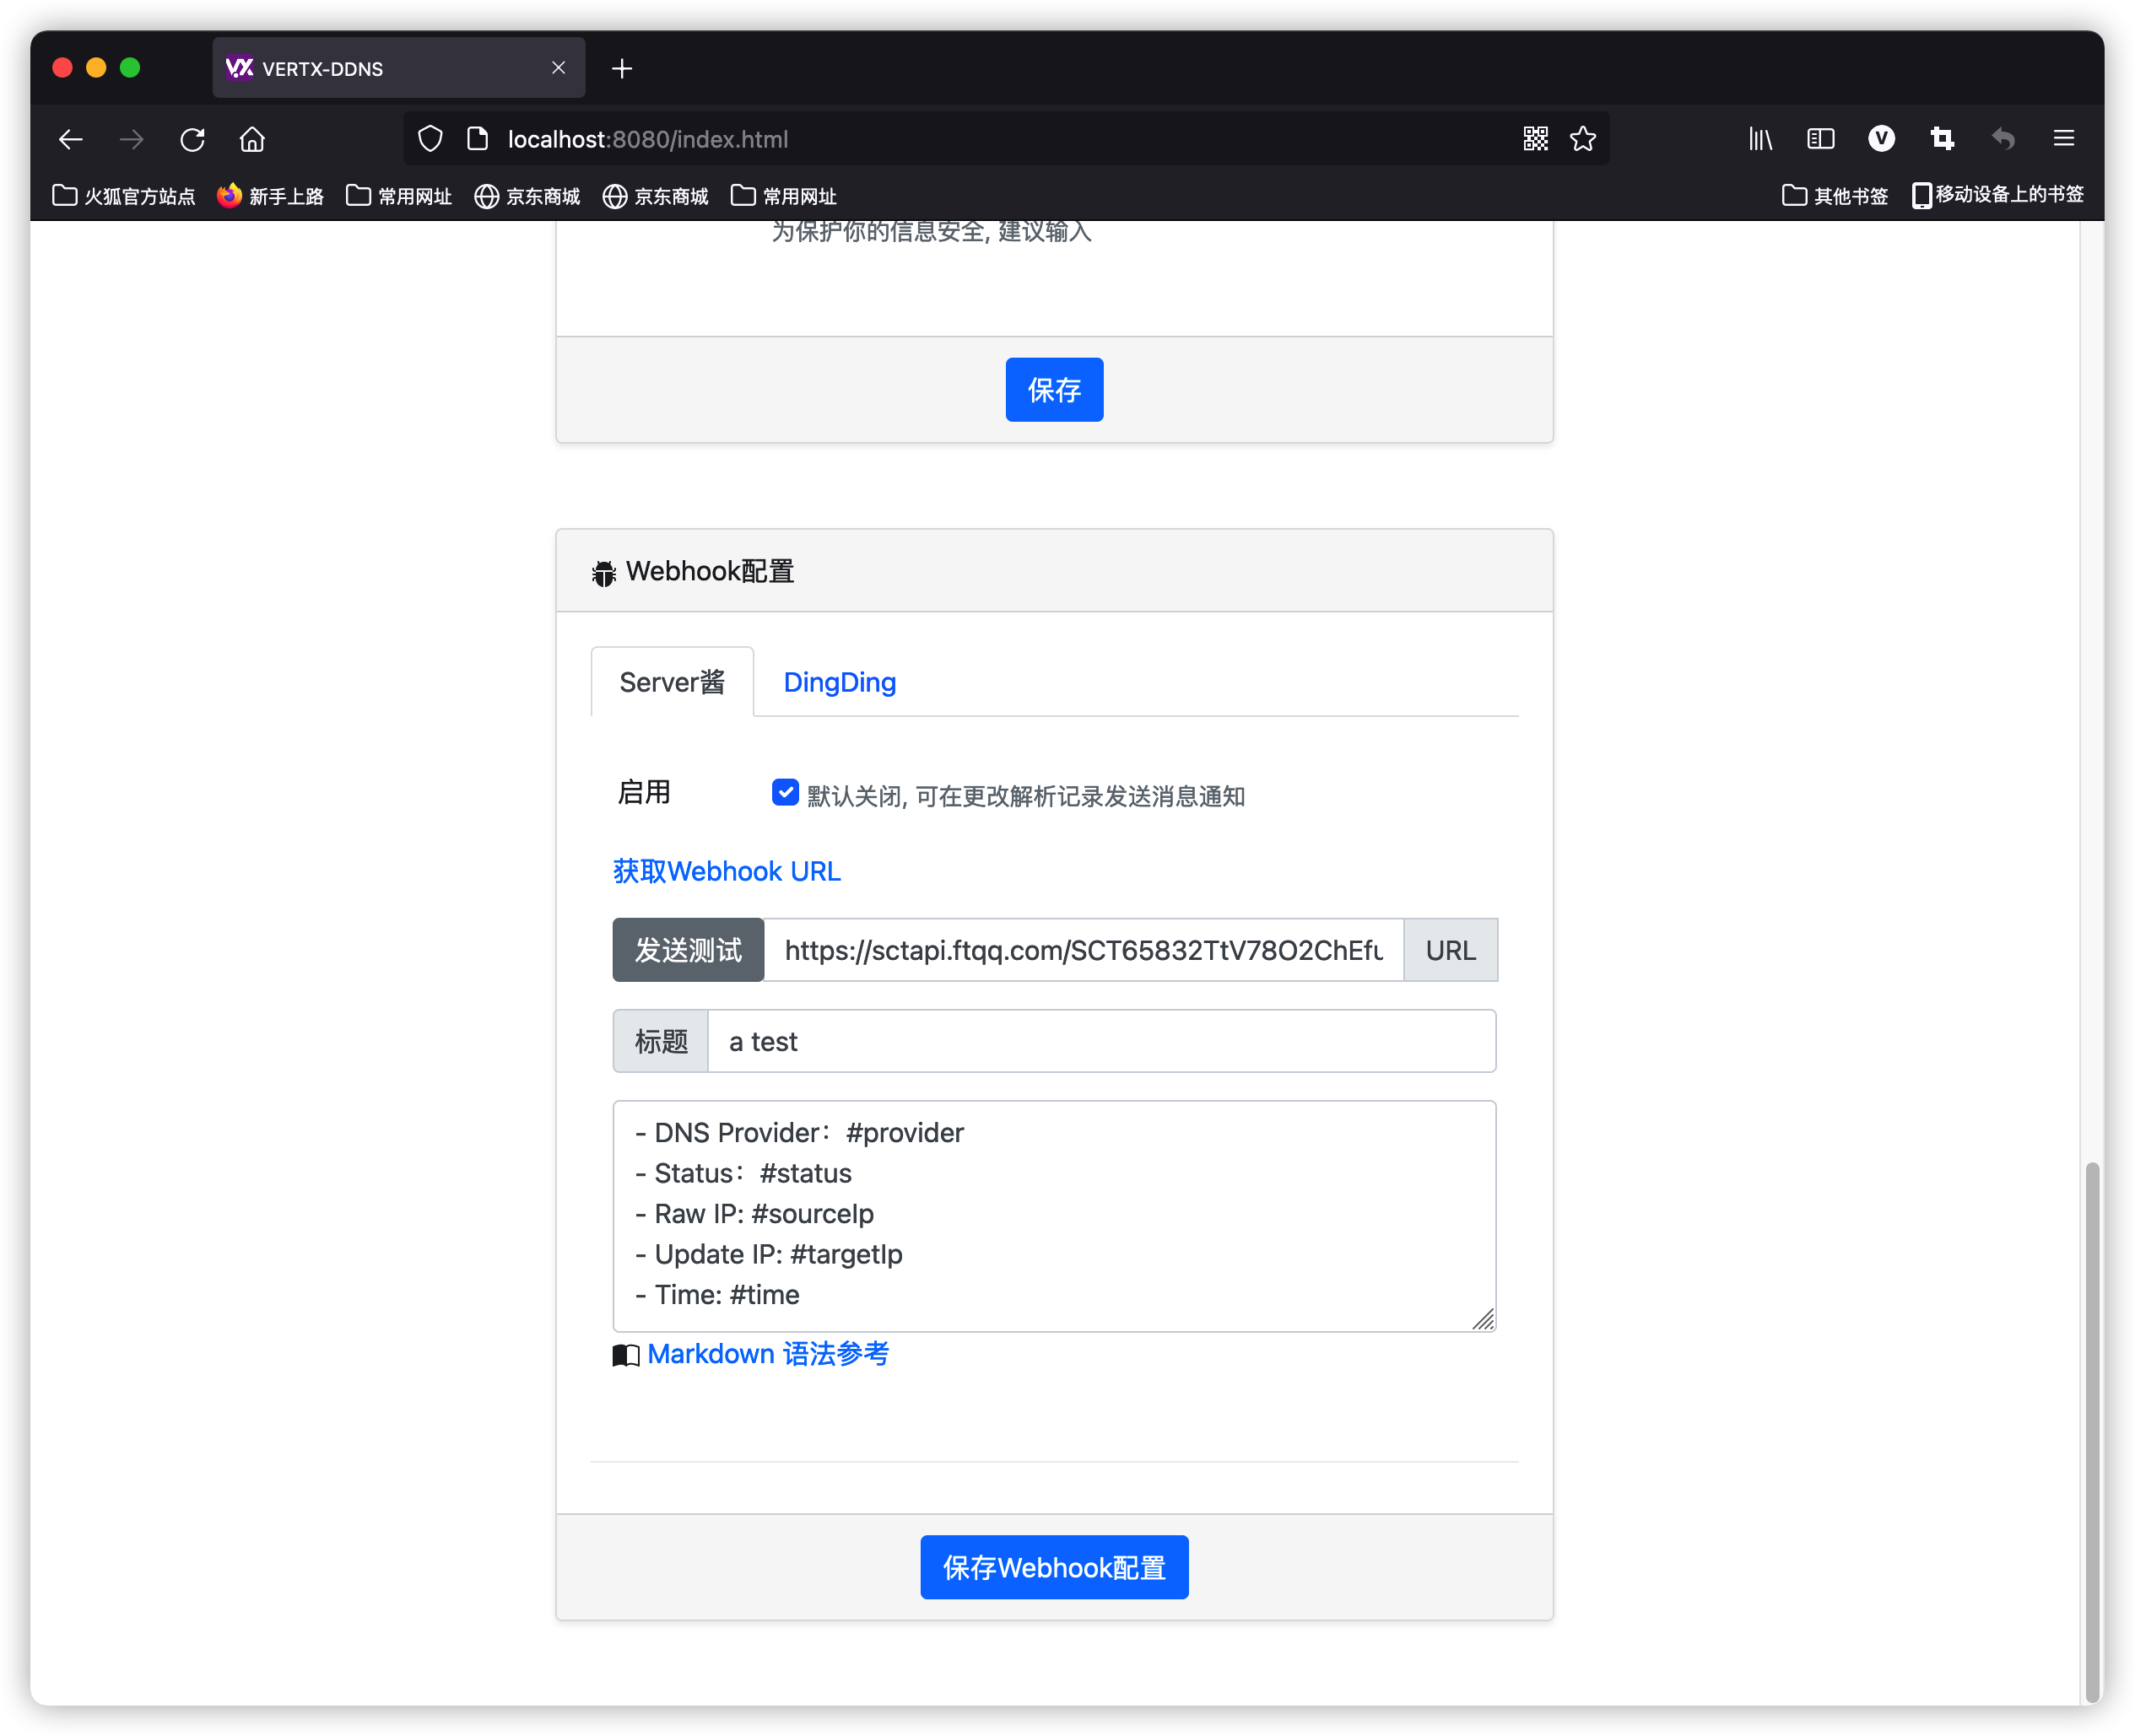Click in the 标题 input field
The height and width of the screenshot is (1736, 2135).
(x=1100, y=1041)
